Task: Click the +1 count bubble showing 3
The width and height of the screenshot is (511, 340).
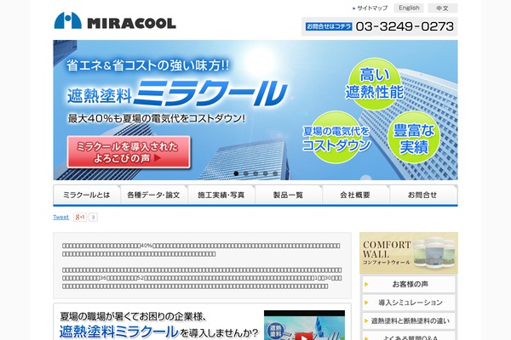Action: (93, 217)
